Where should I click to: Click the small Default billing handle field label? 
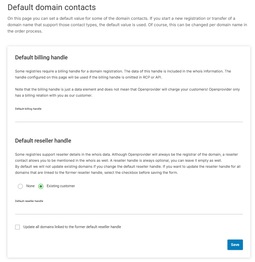(x=28, y=109)
